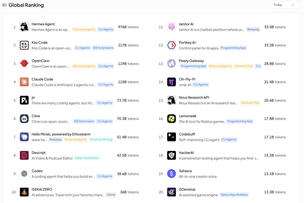Select CLI Agents tag on pi
The height and width of the screenshot is (203, 304).
click(105, 103)
